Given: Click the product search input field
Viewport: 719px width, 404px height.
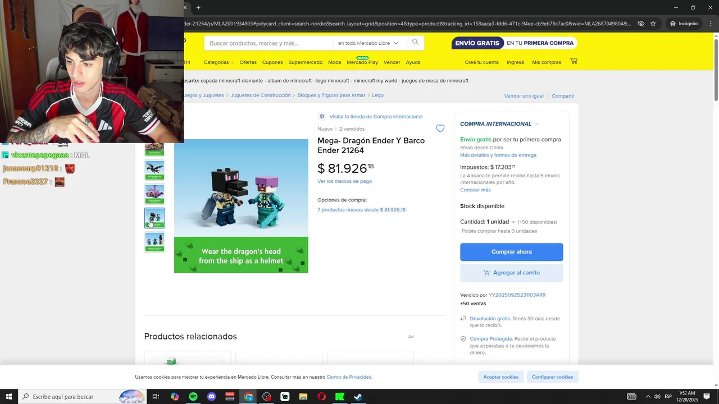Looking at the screenshot, I should [269, 43].
